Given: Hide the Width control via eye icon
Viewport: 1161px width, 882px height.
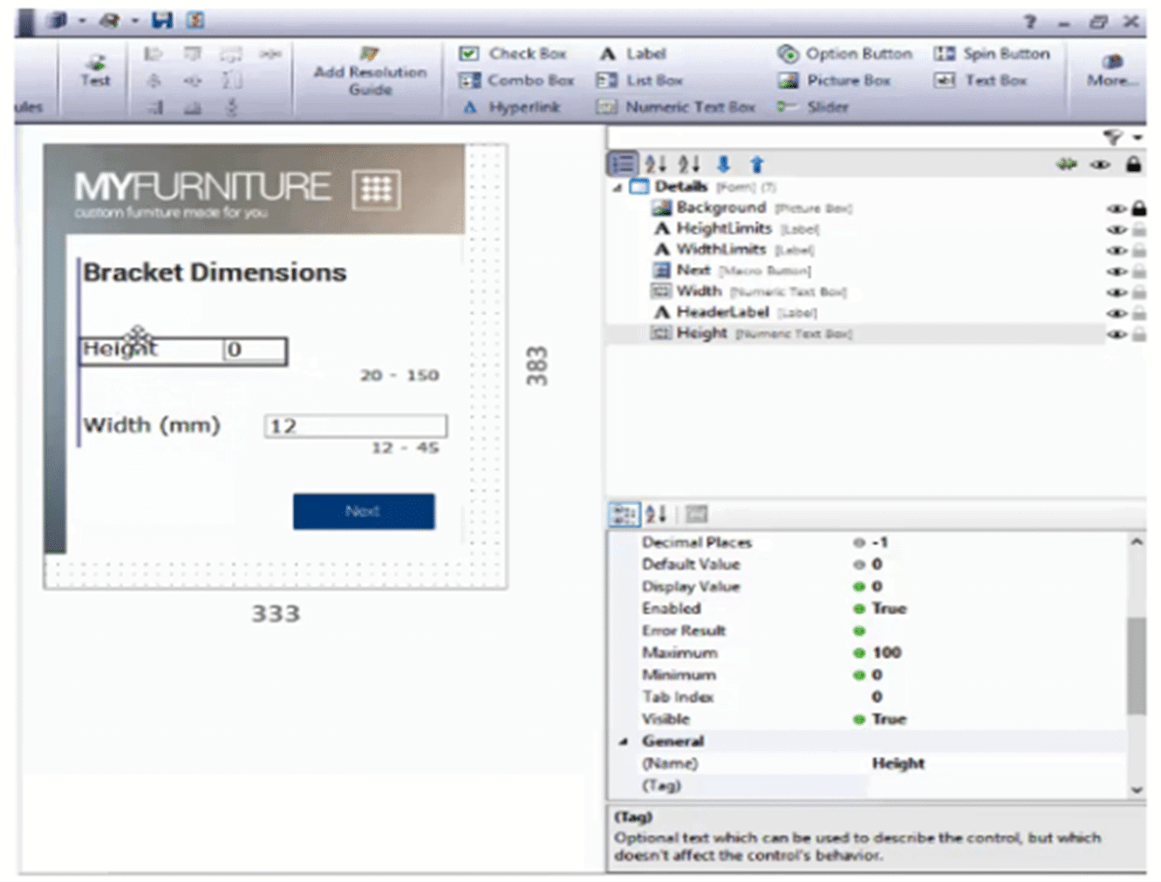Looking at the screenshot, I should pos(1117,293).
